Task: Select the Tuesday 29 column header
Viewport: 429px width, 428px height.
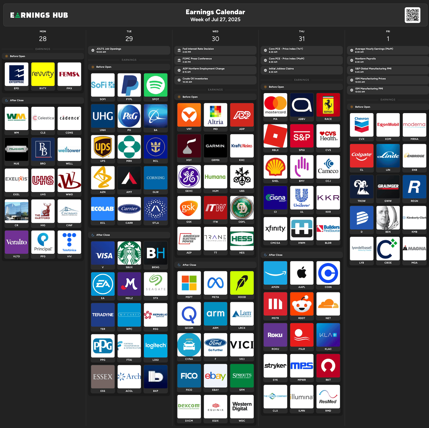Action: tap(129, 36)
